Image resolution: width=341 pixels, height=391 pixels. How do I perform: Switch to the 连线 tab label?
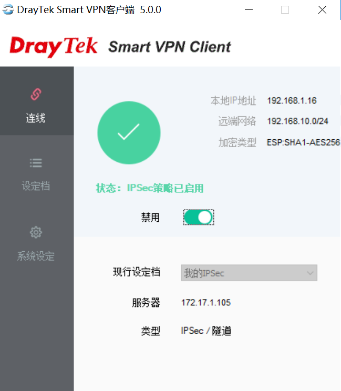click(36, 118)
